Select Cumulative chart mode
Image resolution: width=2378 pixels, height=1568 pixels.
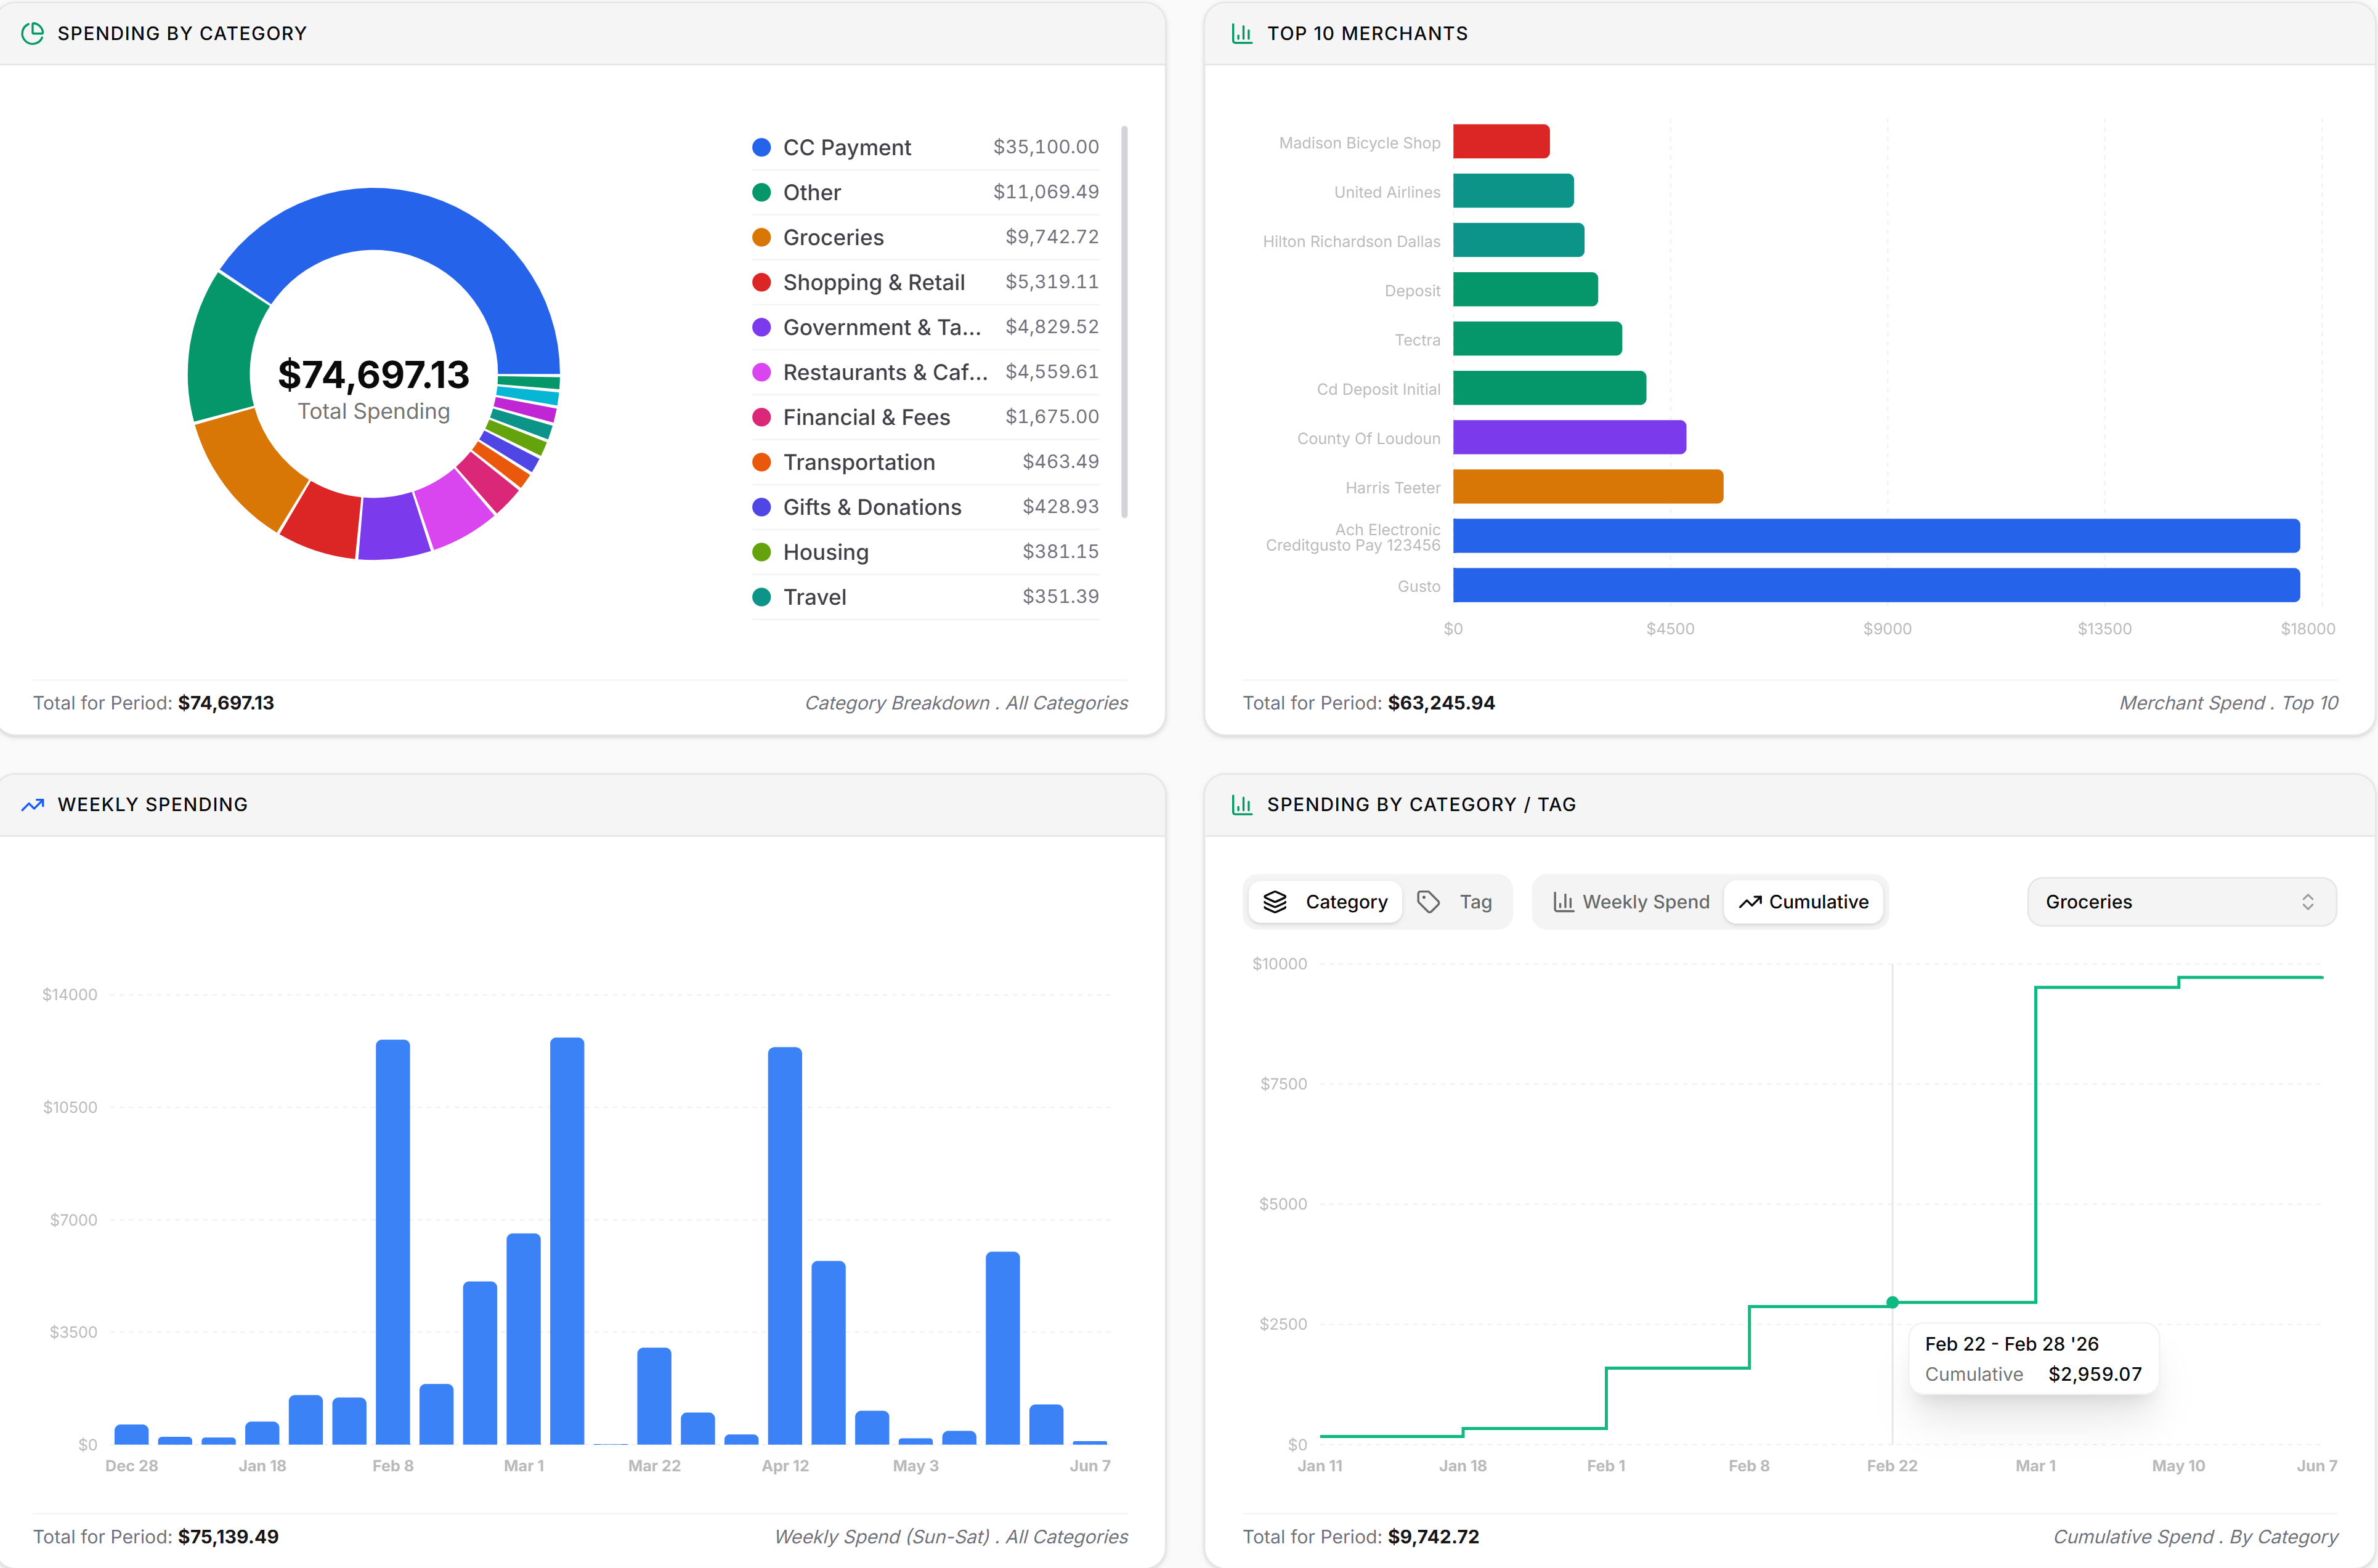pos(1804,902)
